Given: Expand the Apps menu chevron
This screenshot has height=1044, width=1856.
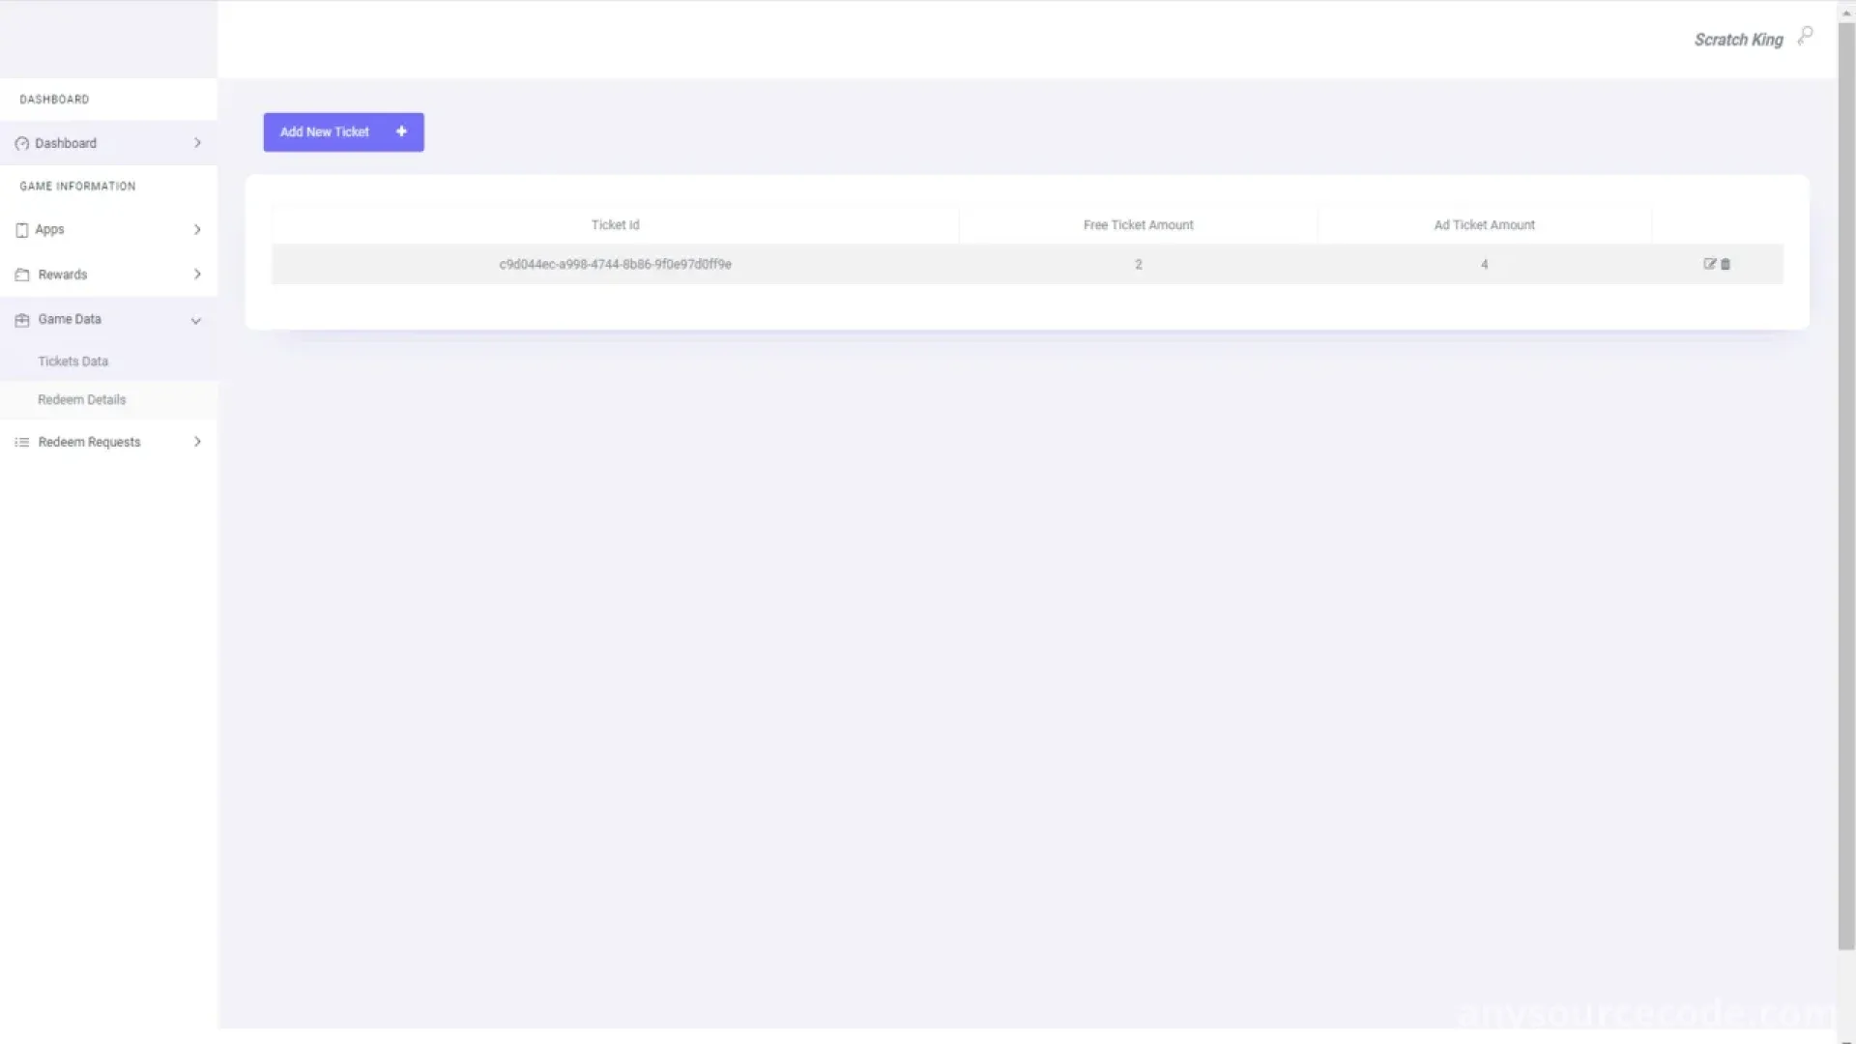Looking at the screenshot, I should pos(197,230).
